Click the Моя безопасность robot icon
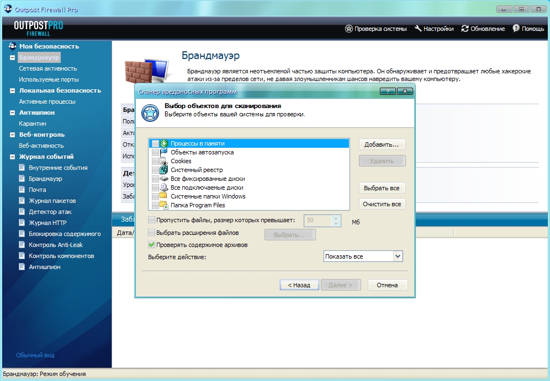 12,46
